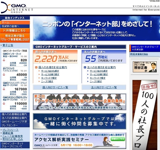Open the ENGLISH language link
The height and width of the screenshot is (150, 160).
point(155,1)
